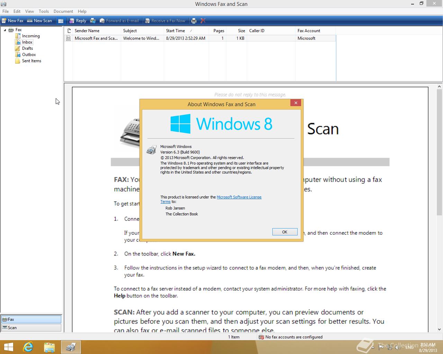This screenshot has height=354, width=443.
Task: Select the Microsoft Fax and Scan message row
Action: pos(200,38)
